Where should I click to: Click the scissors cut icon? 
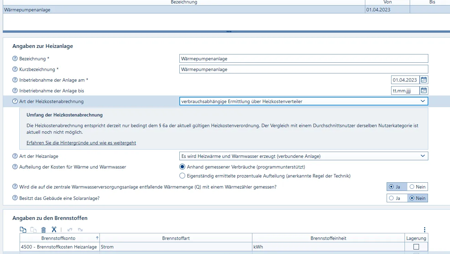click(x=54, y=230)
